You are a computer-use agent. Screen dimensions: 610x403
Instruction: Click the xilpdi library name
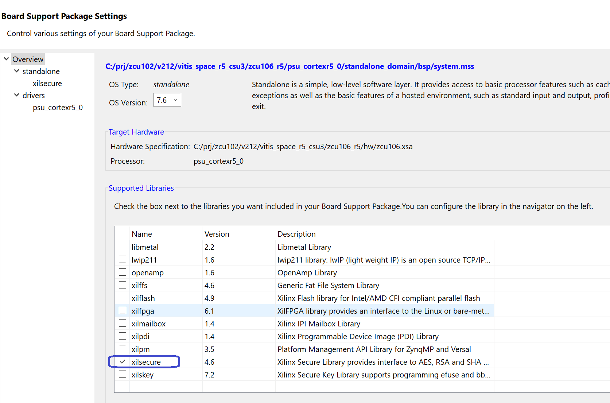pyautogui.click(x=140, y=337)
